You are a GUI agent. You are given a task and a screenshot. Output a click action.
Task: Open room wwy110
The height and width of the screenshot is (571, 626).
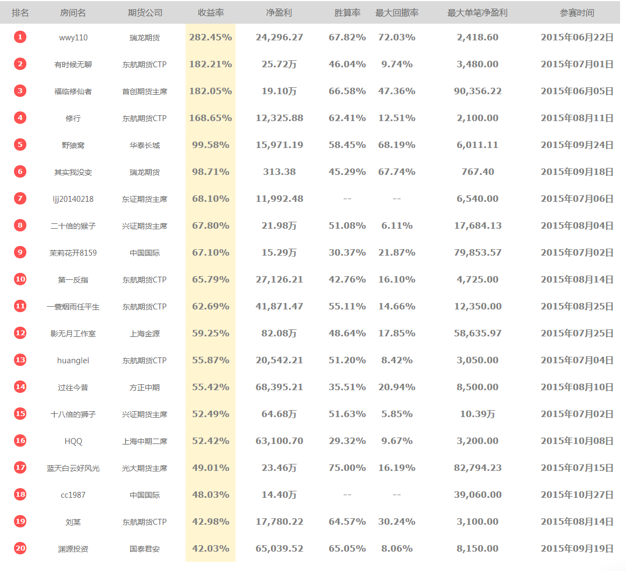73,38
